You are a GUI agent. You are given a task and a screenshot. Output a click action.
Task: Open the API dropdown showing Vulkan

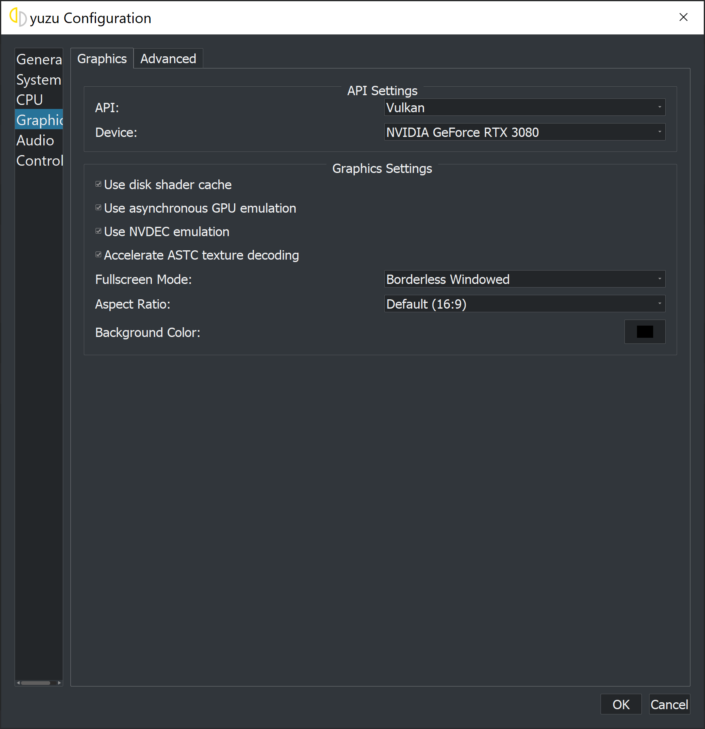(x=524, y=107)
